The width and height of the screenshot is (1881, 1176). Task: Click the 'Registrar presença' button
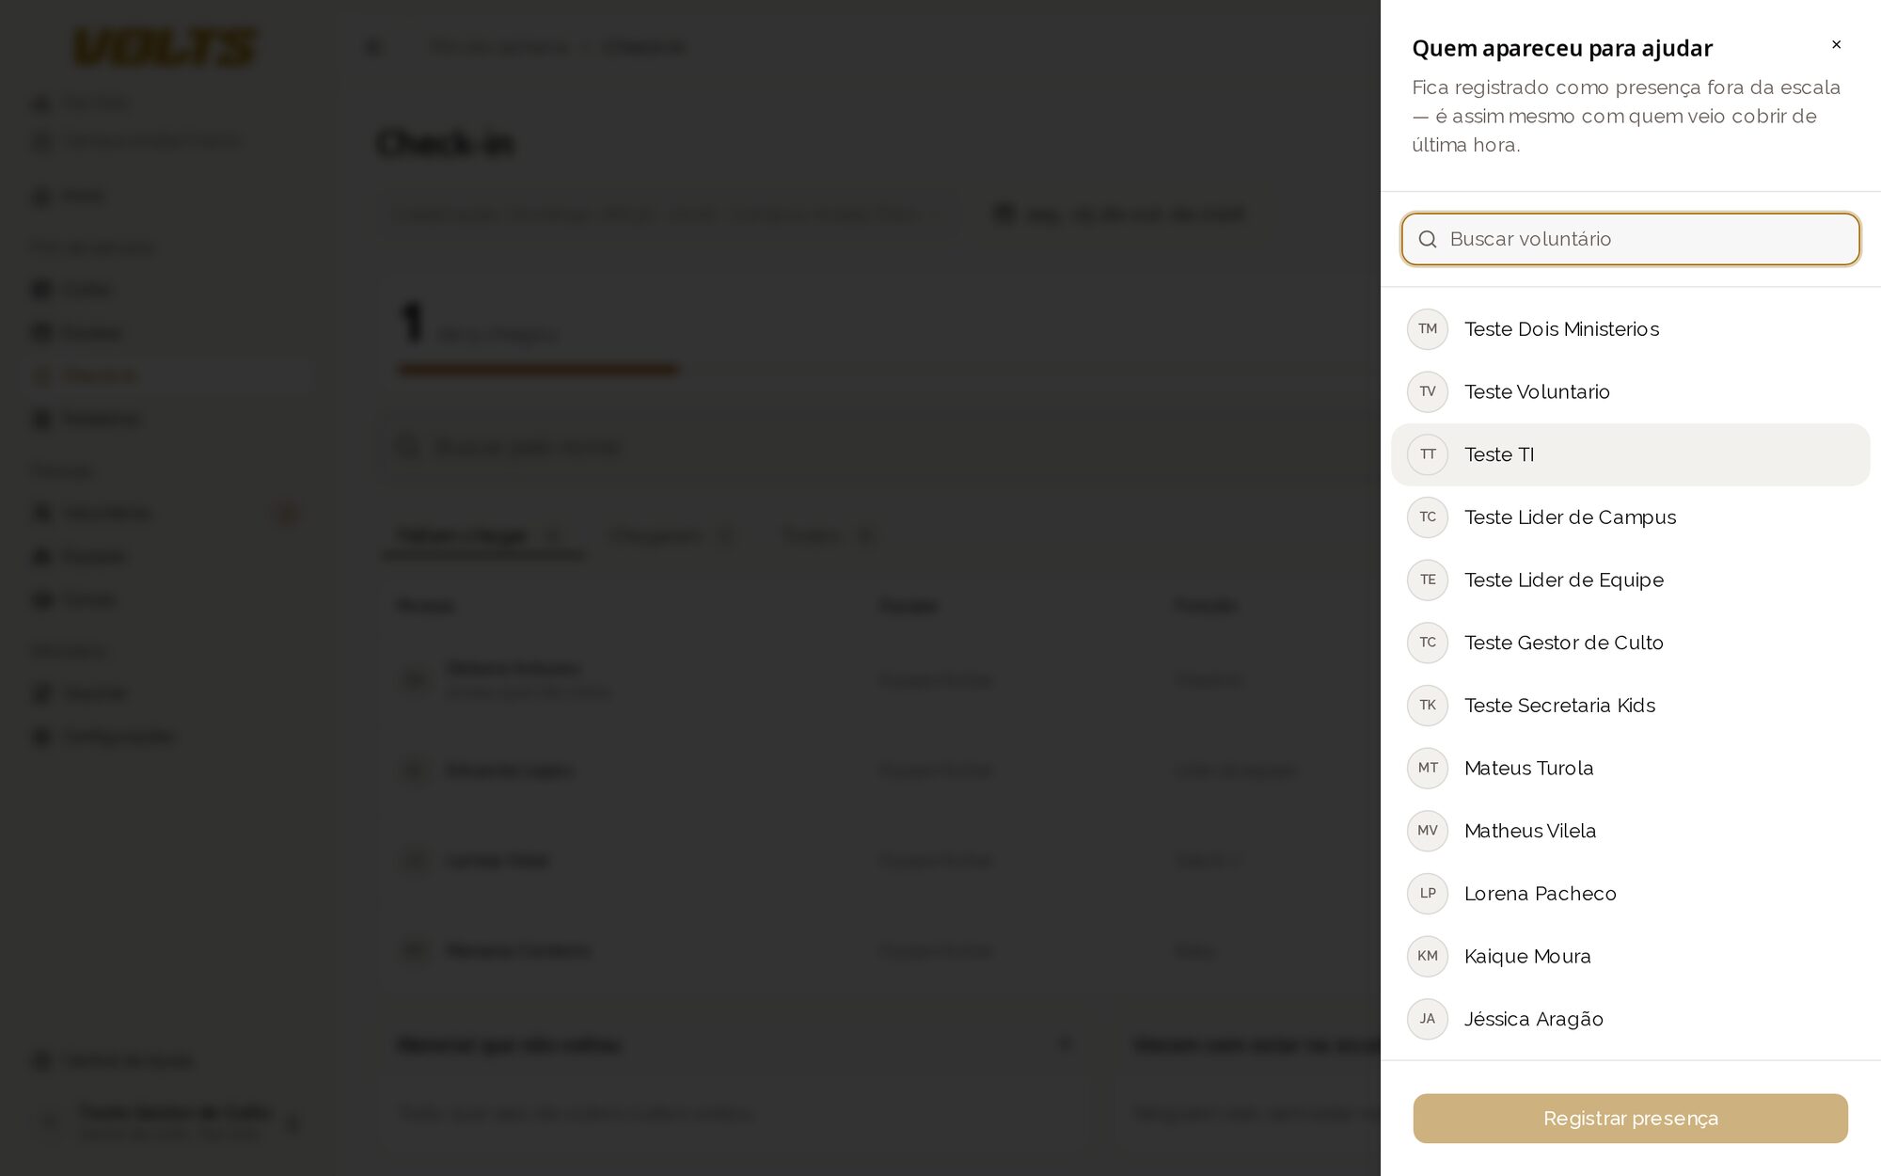(x=1630, y=1119)
